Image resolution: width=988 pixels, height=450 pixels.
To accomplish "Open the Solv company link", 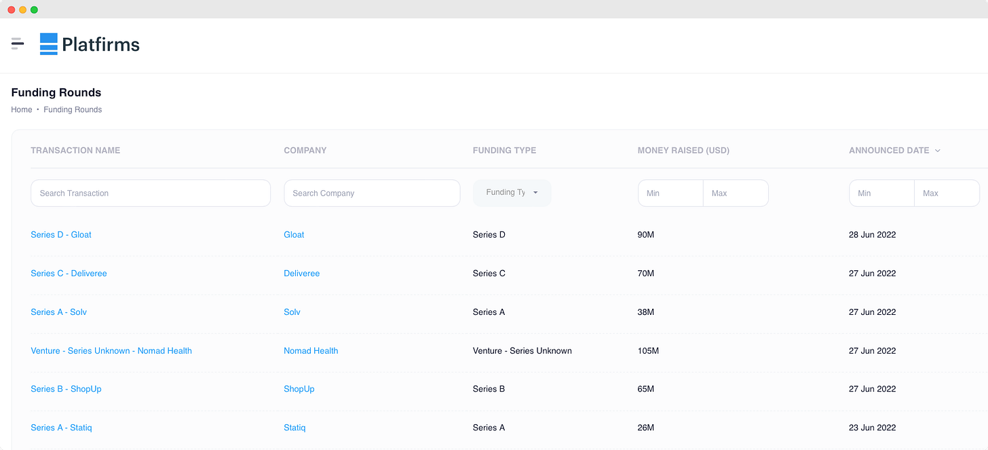I will (x=292, y=312).
